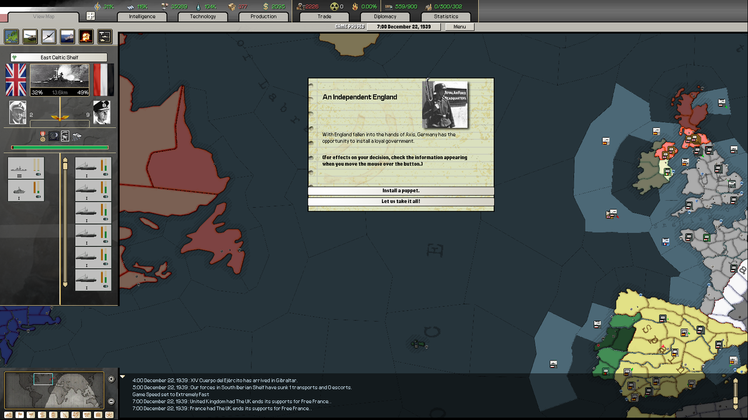
Task: Select the terrain map mode icon
Action: click(12, 36)
